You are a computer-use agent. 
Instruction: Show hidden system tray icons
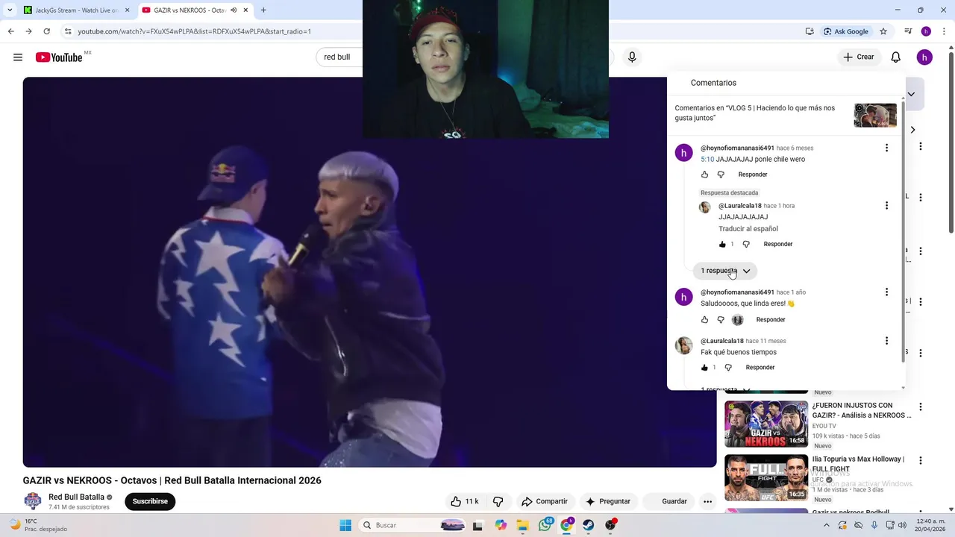(x=826, y=525)
